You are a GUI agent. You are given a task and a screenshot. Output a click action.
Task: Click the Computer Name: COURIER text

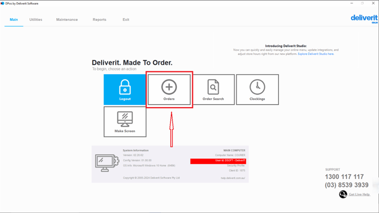pyautogui.click(x=230, y=155)
